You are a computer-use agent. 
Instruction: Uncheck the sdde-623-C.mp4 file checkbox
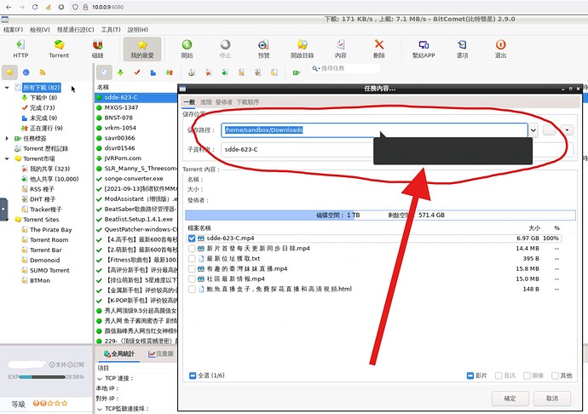193,239
